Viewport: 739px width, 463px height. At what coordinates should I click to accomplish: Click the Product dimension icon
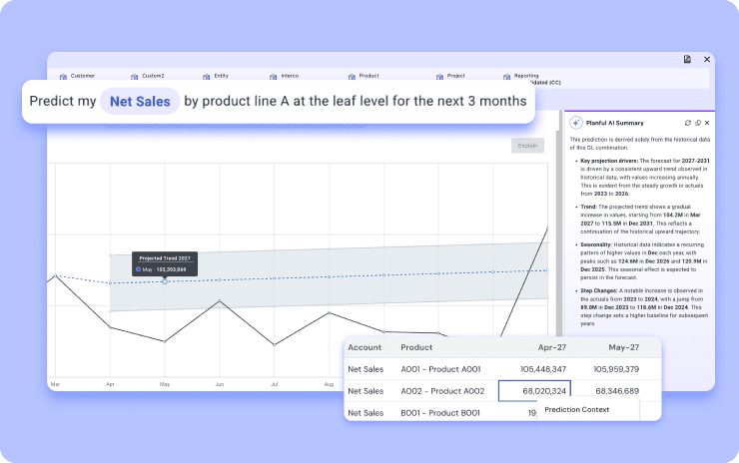352,76
